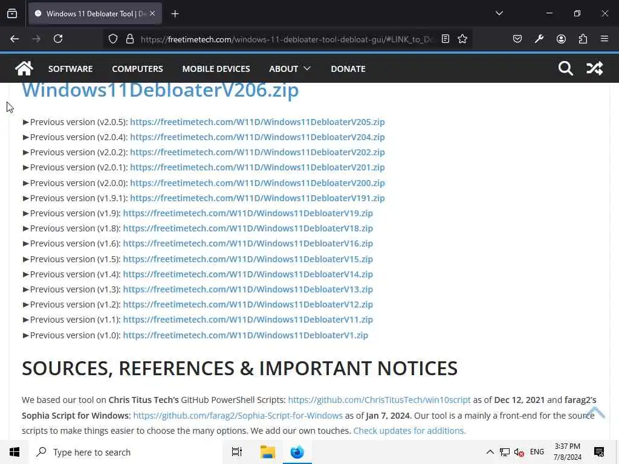This screenshot has width=619, height=464.
Task: Click the Windows11DebloaterV16.zip link
Action: (248, 243)
